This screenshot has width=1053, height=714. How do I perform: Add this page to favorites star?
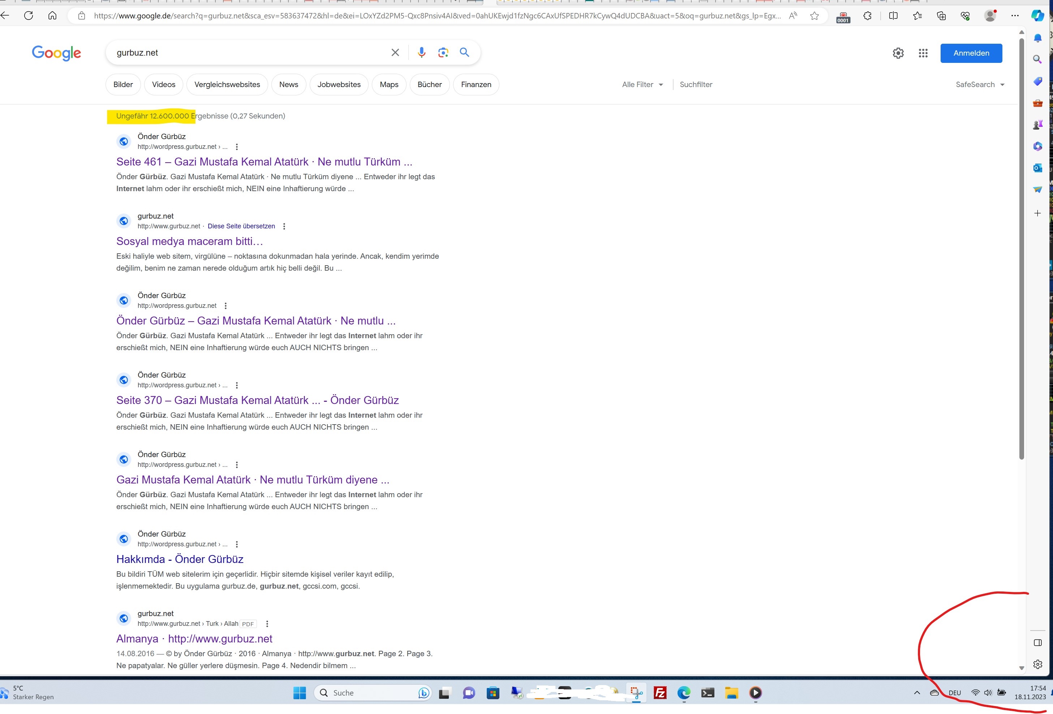(x=815, y=16)
